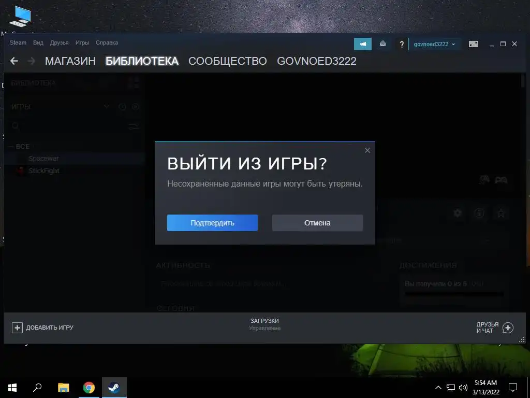The width and height of the screenshot is (530, 398).
Task: Click the plus icon next to Добавить игру
Action: pyautogui.click(x=17, y=328)
